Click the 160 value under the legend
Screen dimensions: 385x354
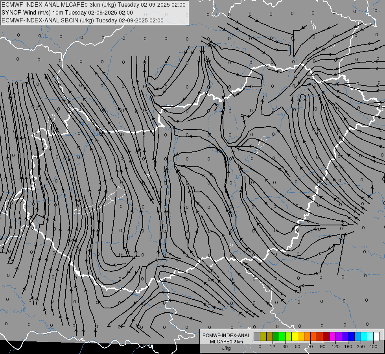(x=348, y=347)
